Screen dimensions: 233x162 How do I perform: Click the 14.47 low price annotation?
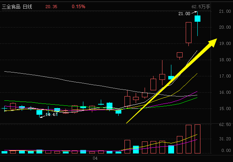click(x=52, y=115)
